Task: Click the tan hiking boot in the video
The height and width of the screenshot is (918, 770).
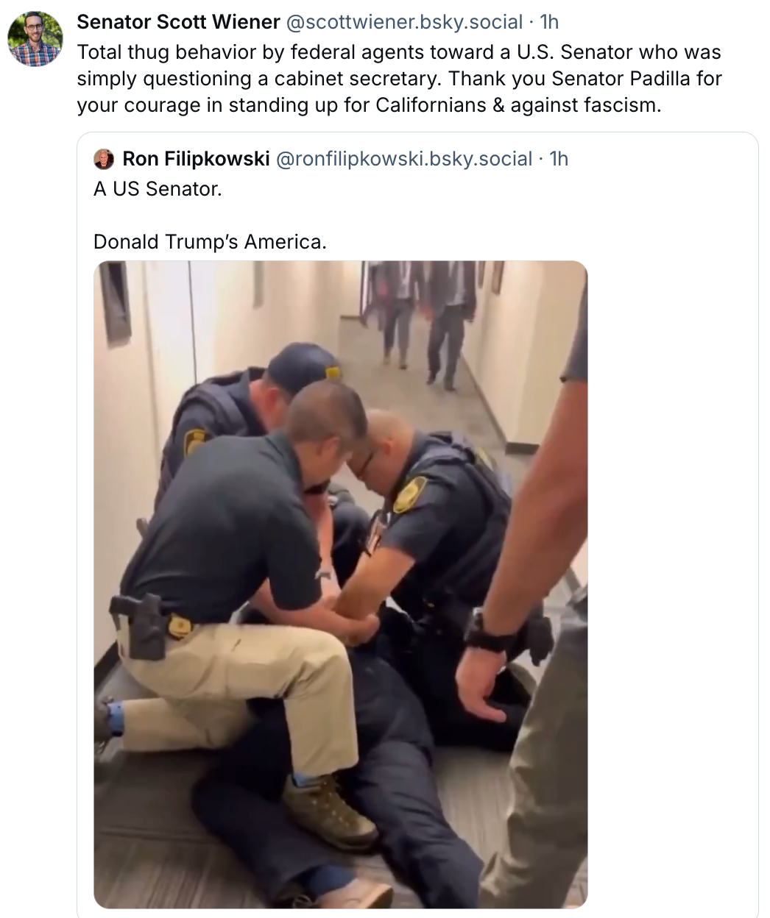Action: pos(329,811)
